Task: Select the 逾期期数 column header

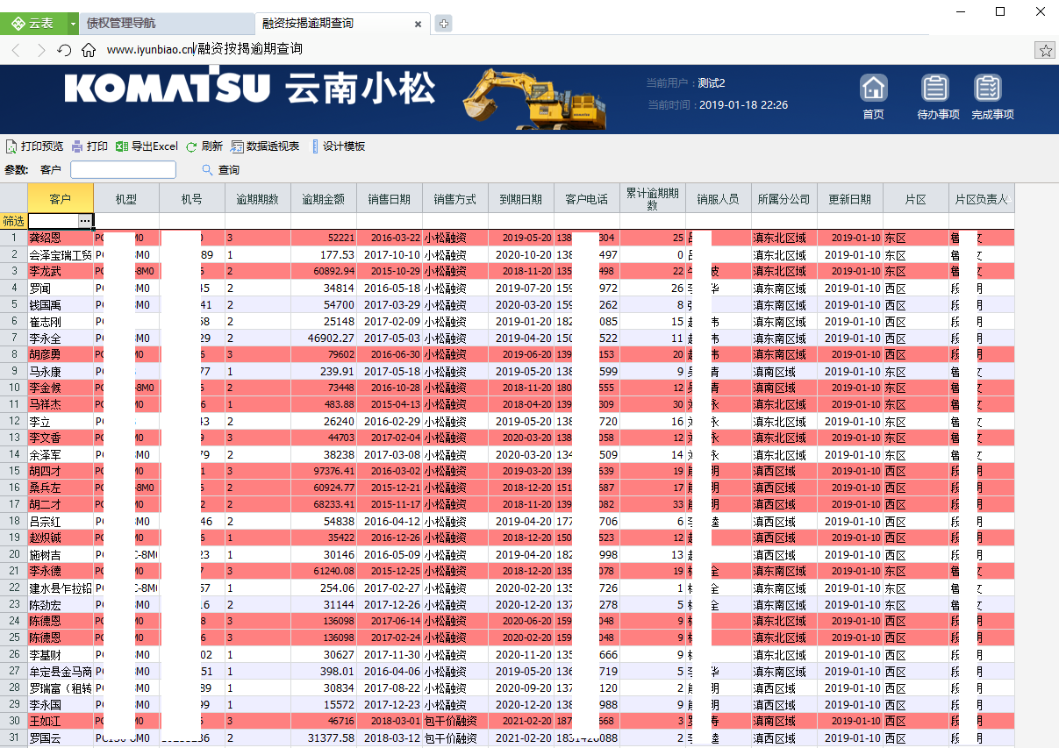Action: coord(258,199)
